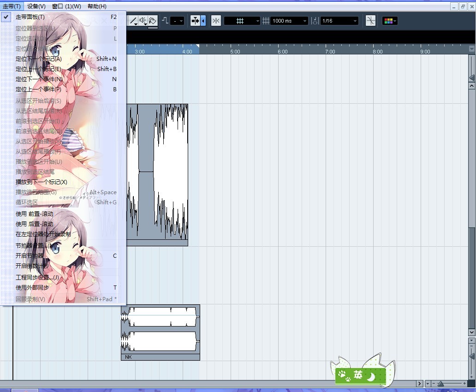Image resolution: width=476 pixels, height=392 pixels.
Task: Click vertical scrollbar up arrow
Action: click(471, 86)
